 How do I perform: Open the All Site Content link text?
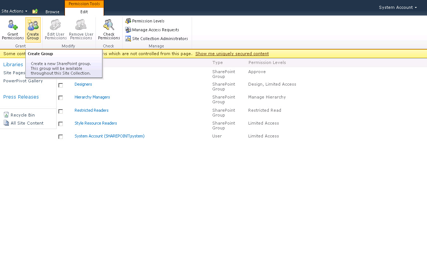coord(27,123)
